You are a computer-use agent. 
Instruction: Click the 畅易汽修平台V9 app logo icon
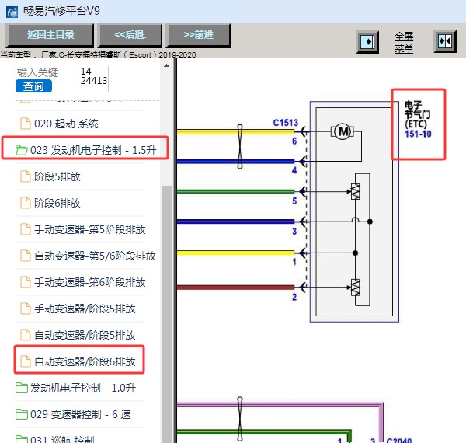click(12, 12)
